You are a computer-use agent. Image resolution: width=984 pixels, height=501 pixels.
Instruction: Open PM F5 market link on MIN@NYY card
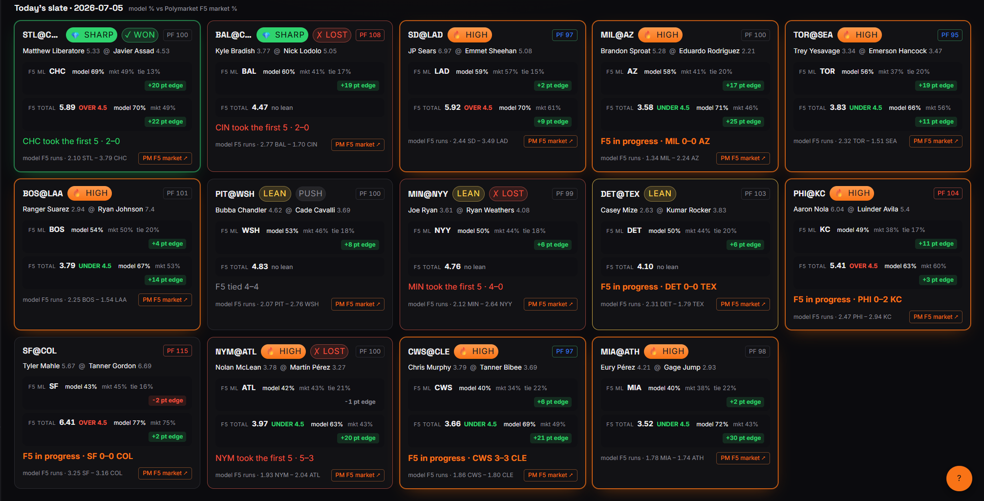550,305
